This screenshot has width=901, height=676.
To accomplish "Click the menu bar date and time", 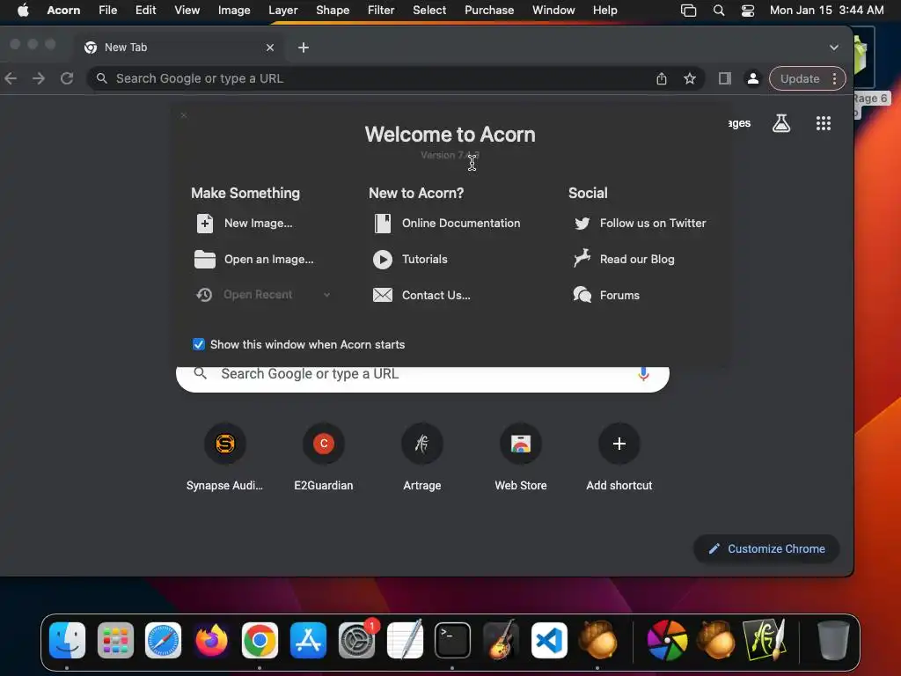I will coord(826,11).
